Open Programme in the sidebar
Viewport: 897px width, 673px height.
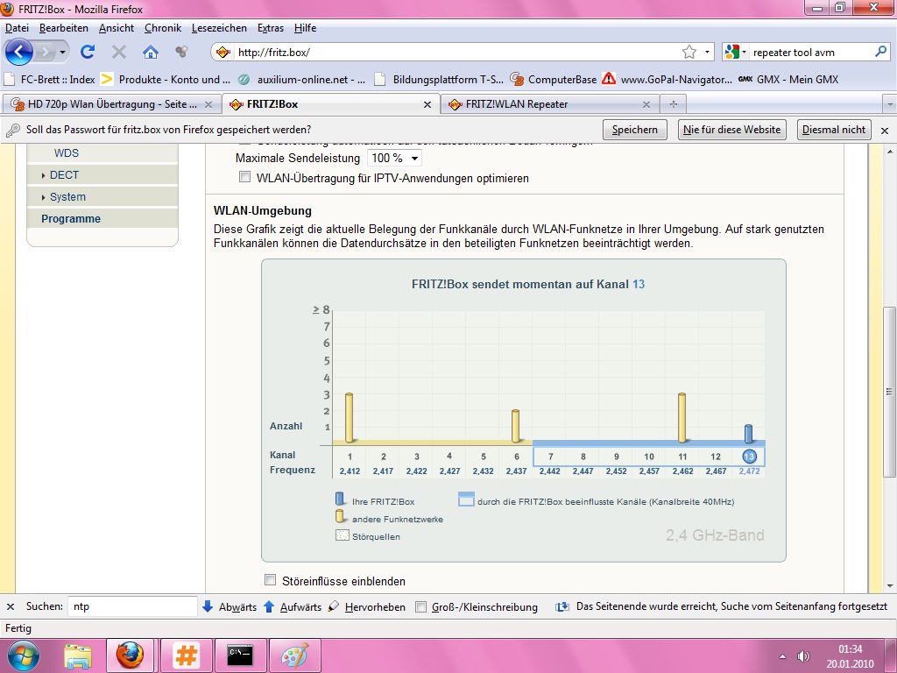(71, 218)
